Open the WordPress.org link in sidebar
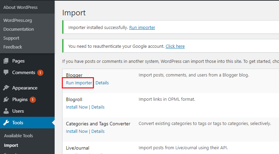The height and width of the screenshot is (154, 279). coord(17,20)
